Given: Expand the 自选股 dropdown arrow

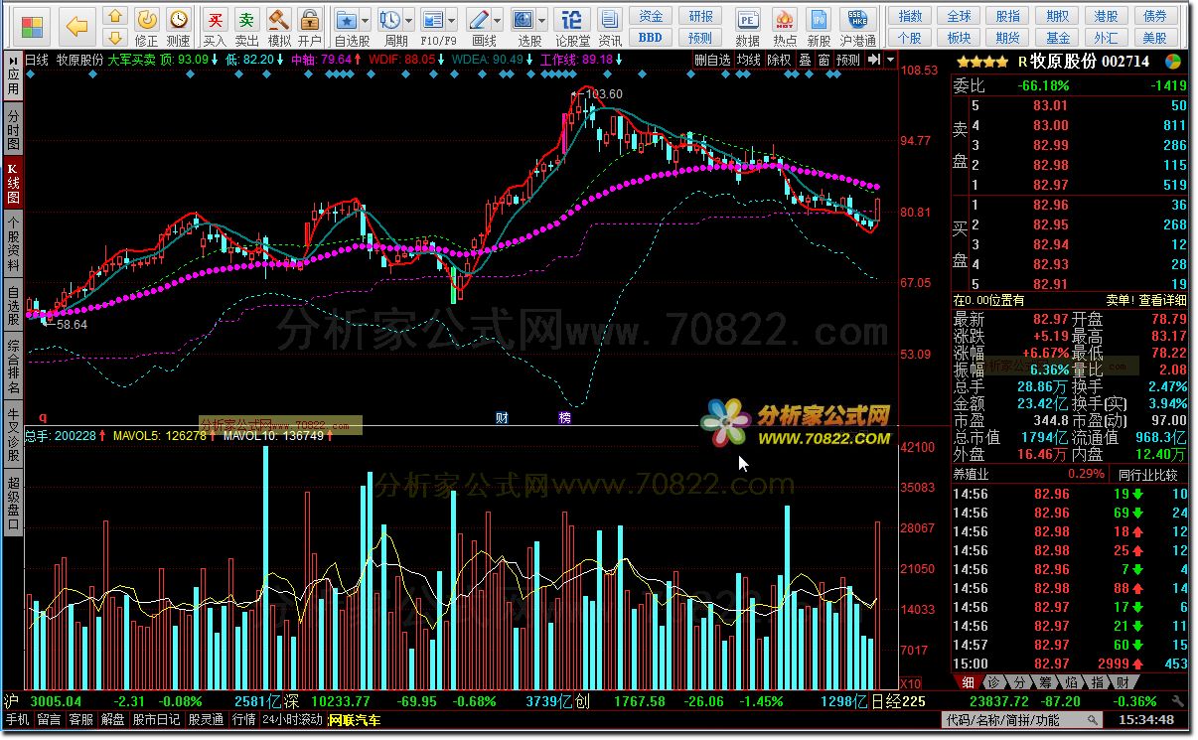Looking at the screenshot, I should (366, 20).
